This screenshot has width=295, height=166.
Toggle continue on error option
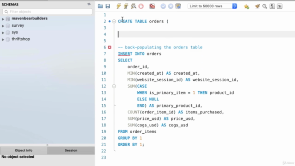(x=152, y=6)
